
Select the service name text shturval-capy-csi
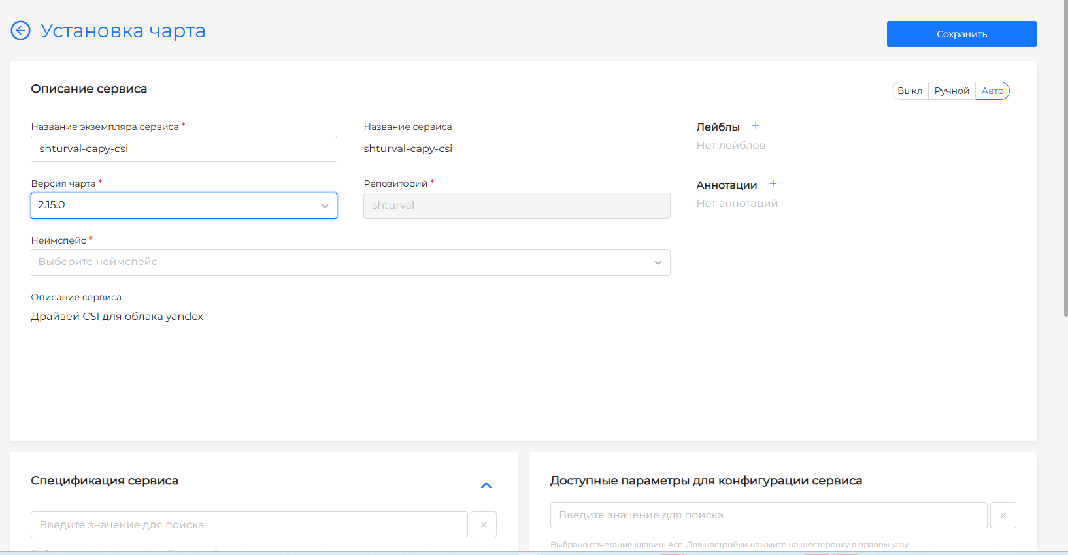point(408,149)
